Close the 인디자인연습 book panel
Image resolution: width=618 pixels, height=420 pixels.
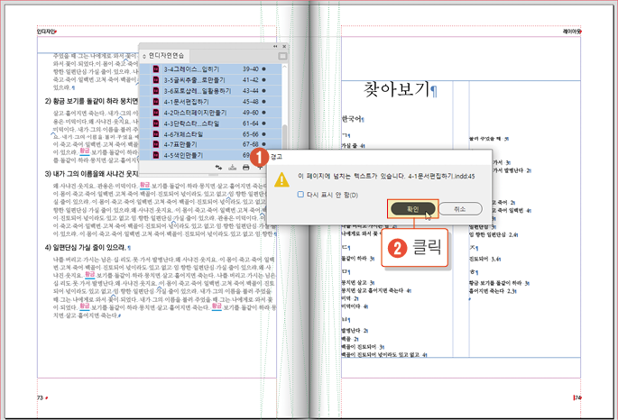point(284,47)
